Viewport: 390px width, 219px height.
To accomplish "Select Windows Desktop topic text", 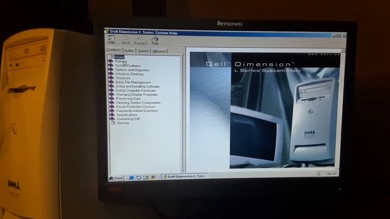I will tap(129, 74).
